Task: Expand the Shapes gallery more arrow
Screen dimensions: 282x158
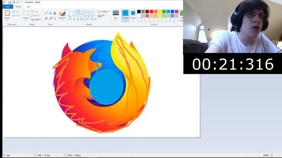Action: pos(96,19)
